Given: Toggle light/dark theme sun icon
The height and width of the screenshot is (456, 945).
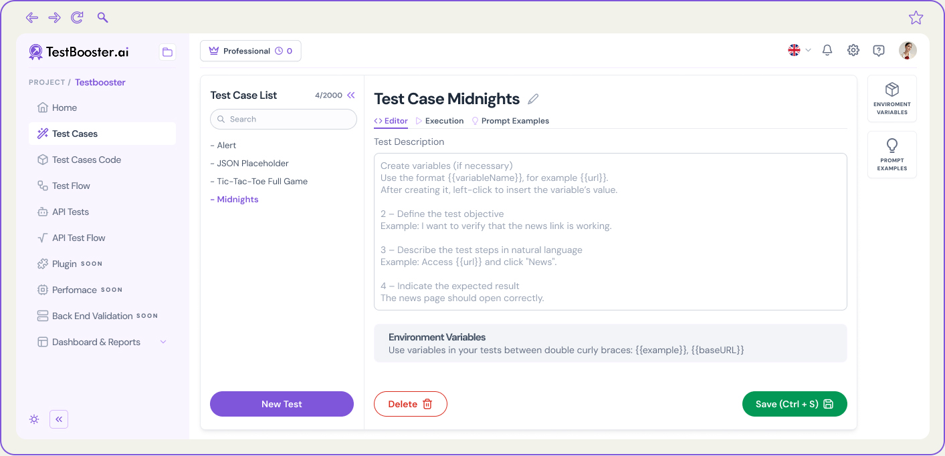Looking at the screenshot, I should (34, 419).
